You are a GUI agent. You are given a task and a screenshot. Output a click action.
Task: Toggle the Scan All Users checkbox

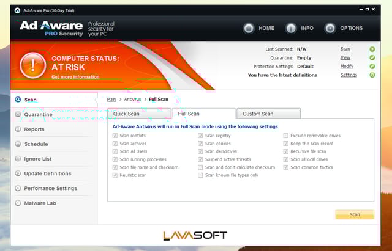pyautogui.click(x=115, y=151)
